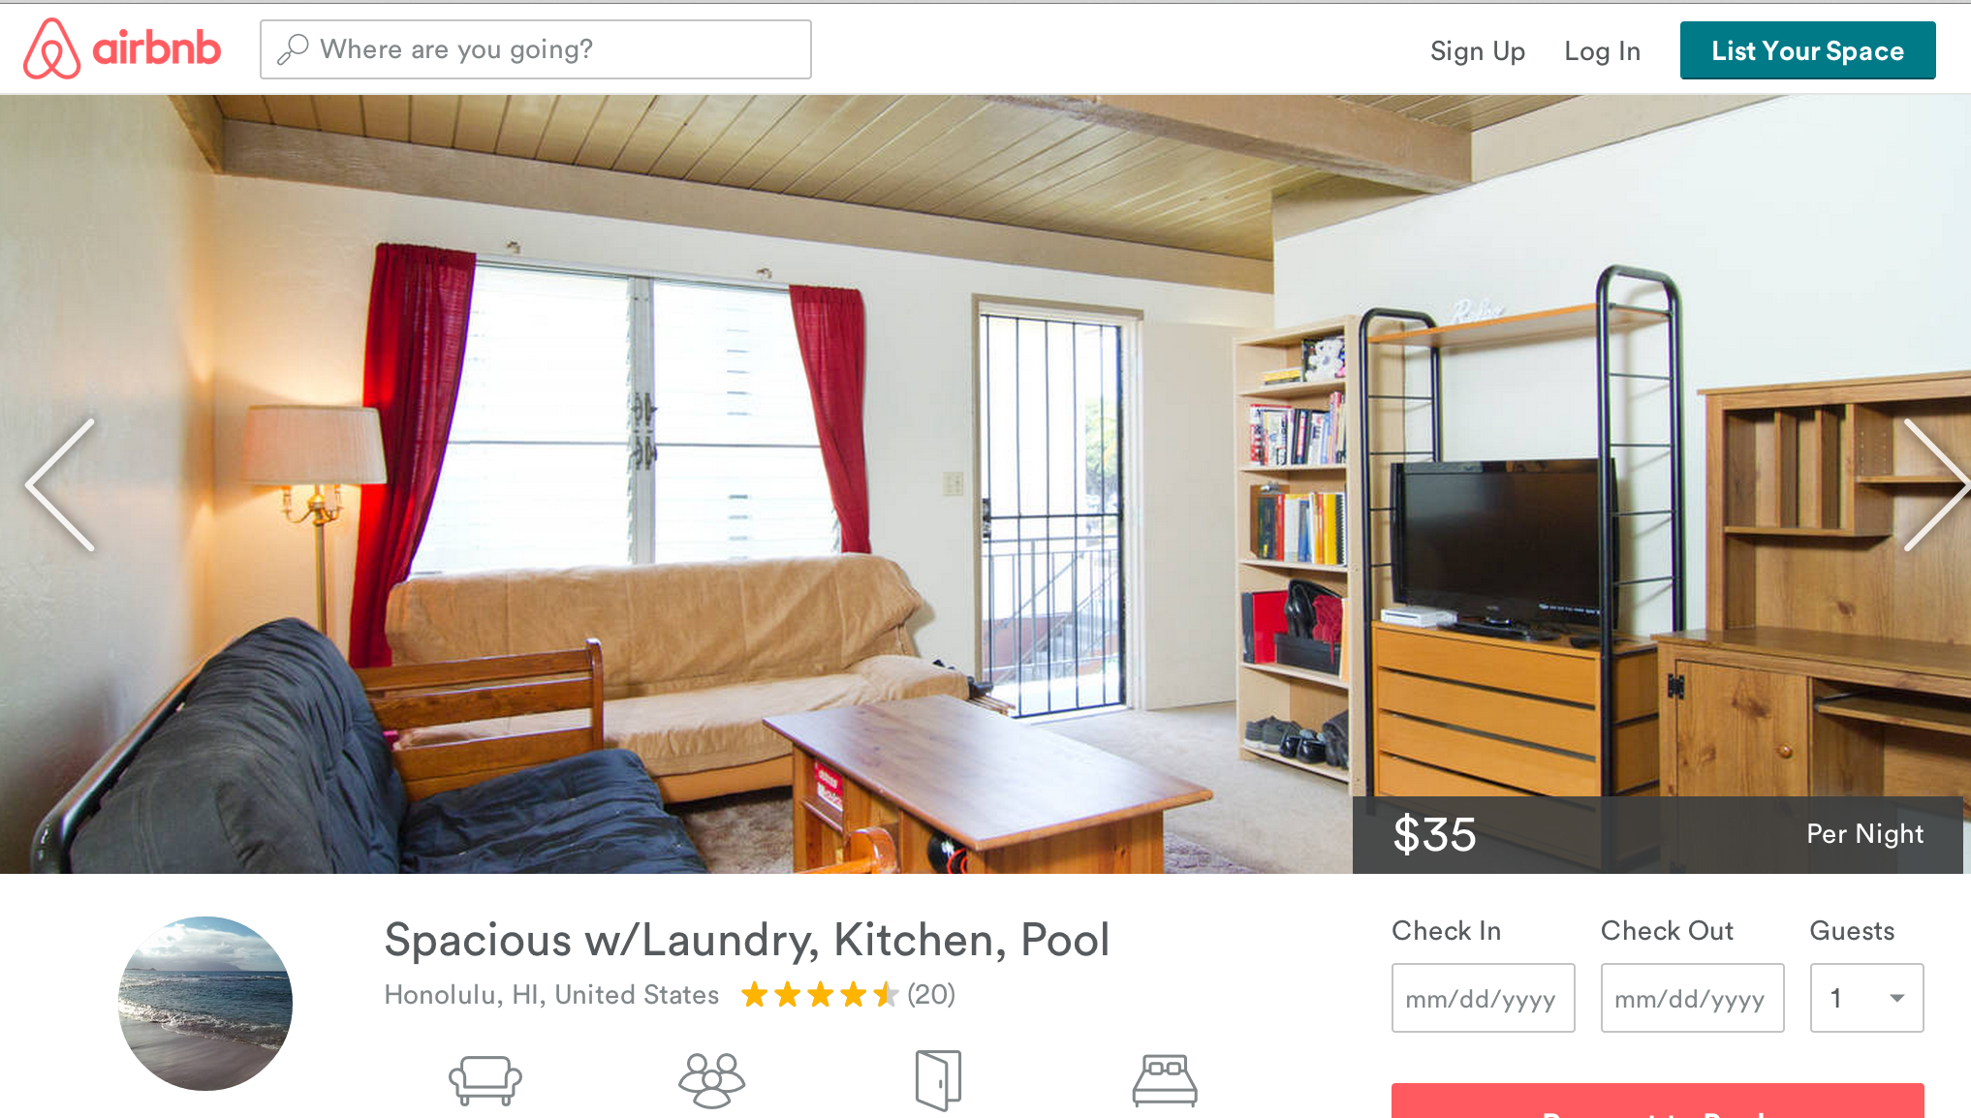Focus the Where are you going search box

pyautogui.click(x=535, y=49)
